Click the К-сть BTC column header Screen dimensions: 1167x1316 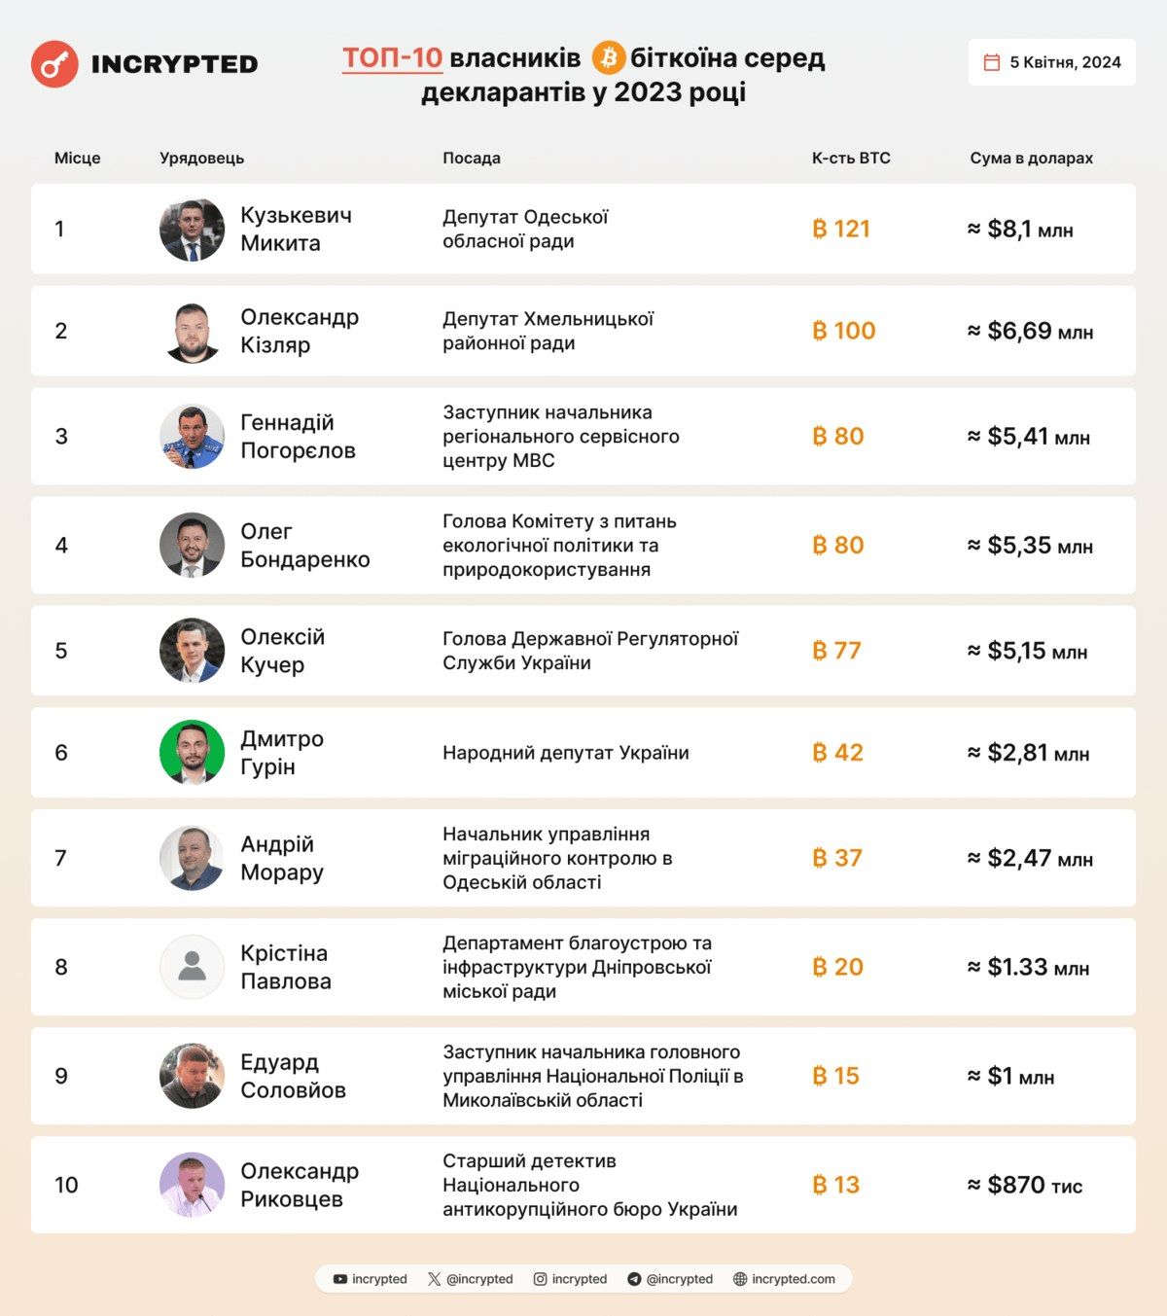coord(851,158)
